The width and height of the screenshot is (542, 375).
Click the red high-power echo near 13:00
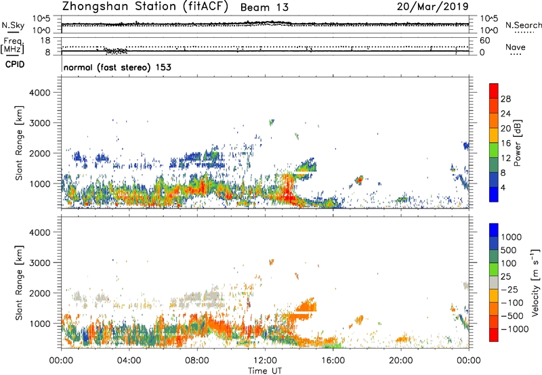pos(287,190)
